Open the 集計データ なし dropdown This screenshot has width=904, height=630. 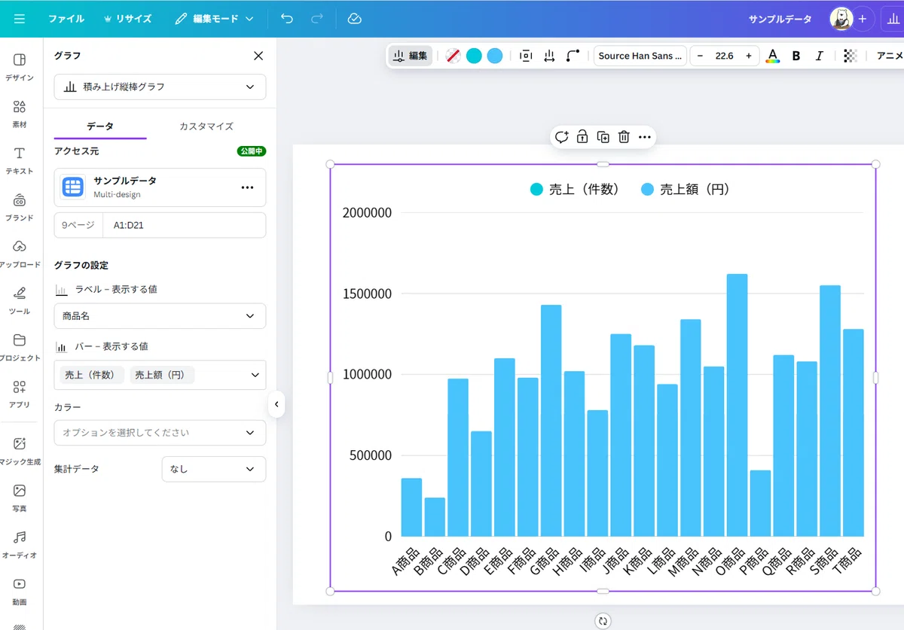click(x=214, y=469)
